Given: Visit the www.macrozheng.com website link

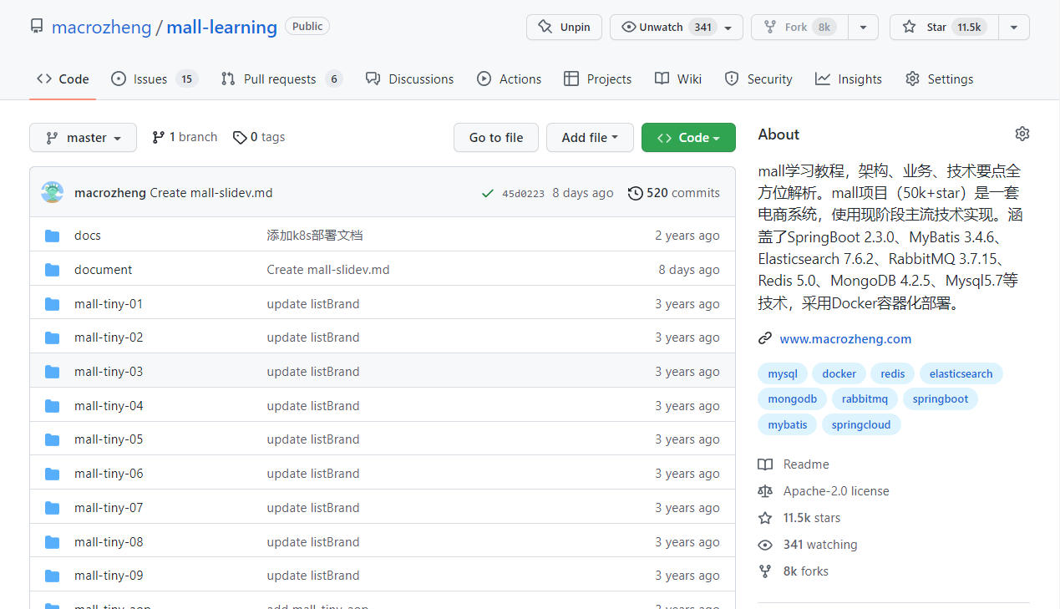Looking at the screenshot, I should (x=845, y=338).
